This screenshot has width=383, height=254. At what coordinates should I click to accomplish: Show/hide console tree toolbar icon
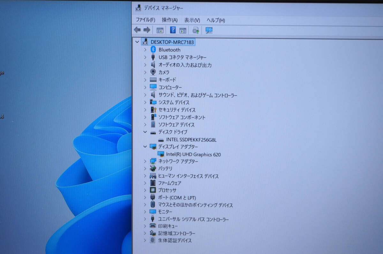coord(160,30)
